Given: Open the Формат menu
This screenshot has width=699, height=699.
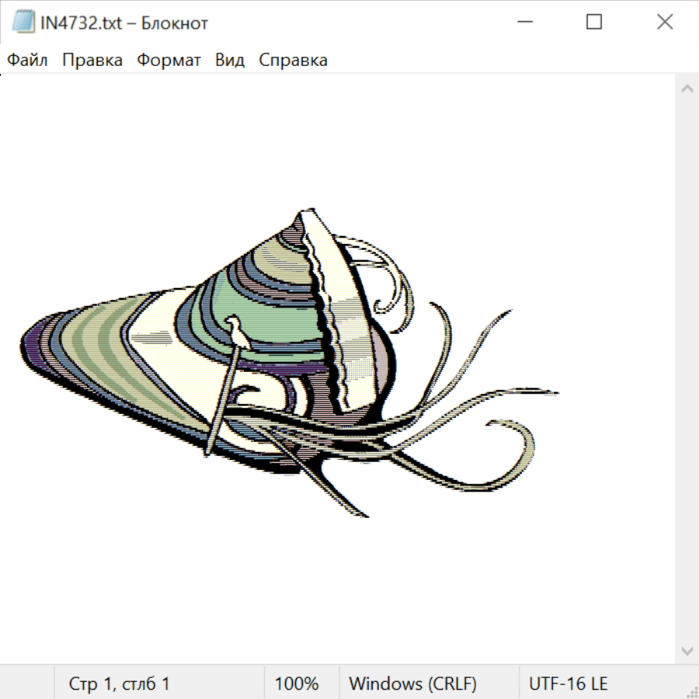Looking at the screenshot, I should pos(169,61).
